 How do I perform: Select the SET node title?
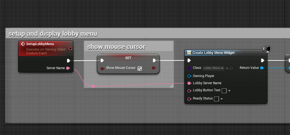pos(128,58)
